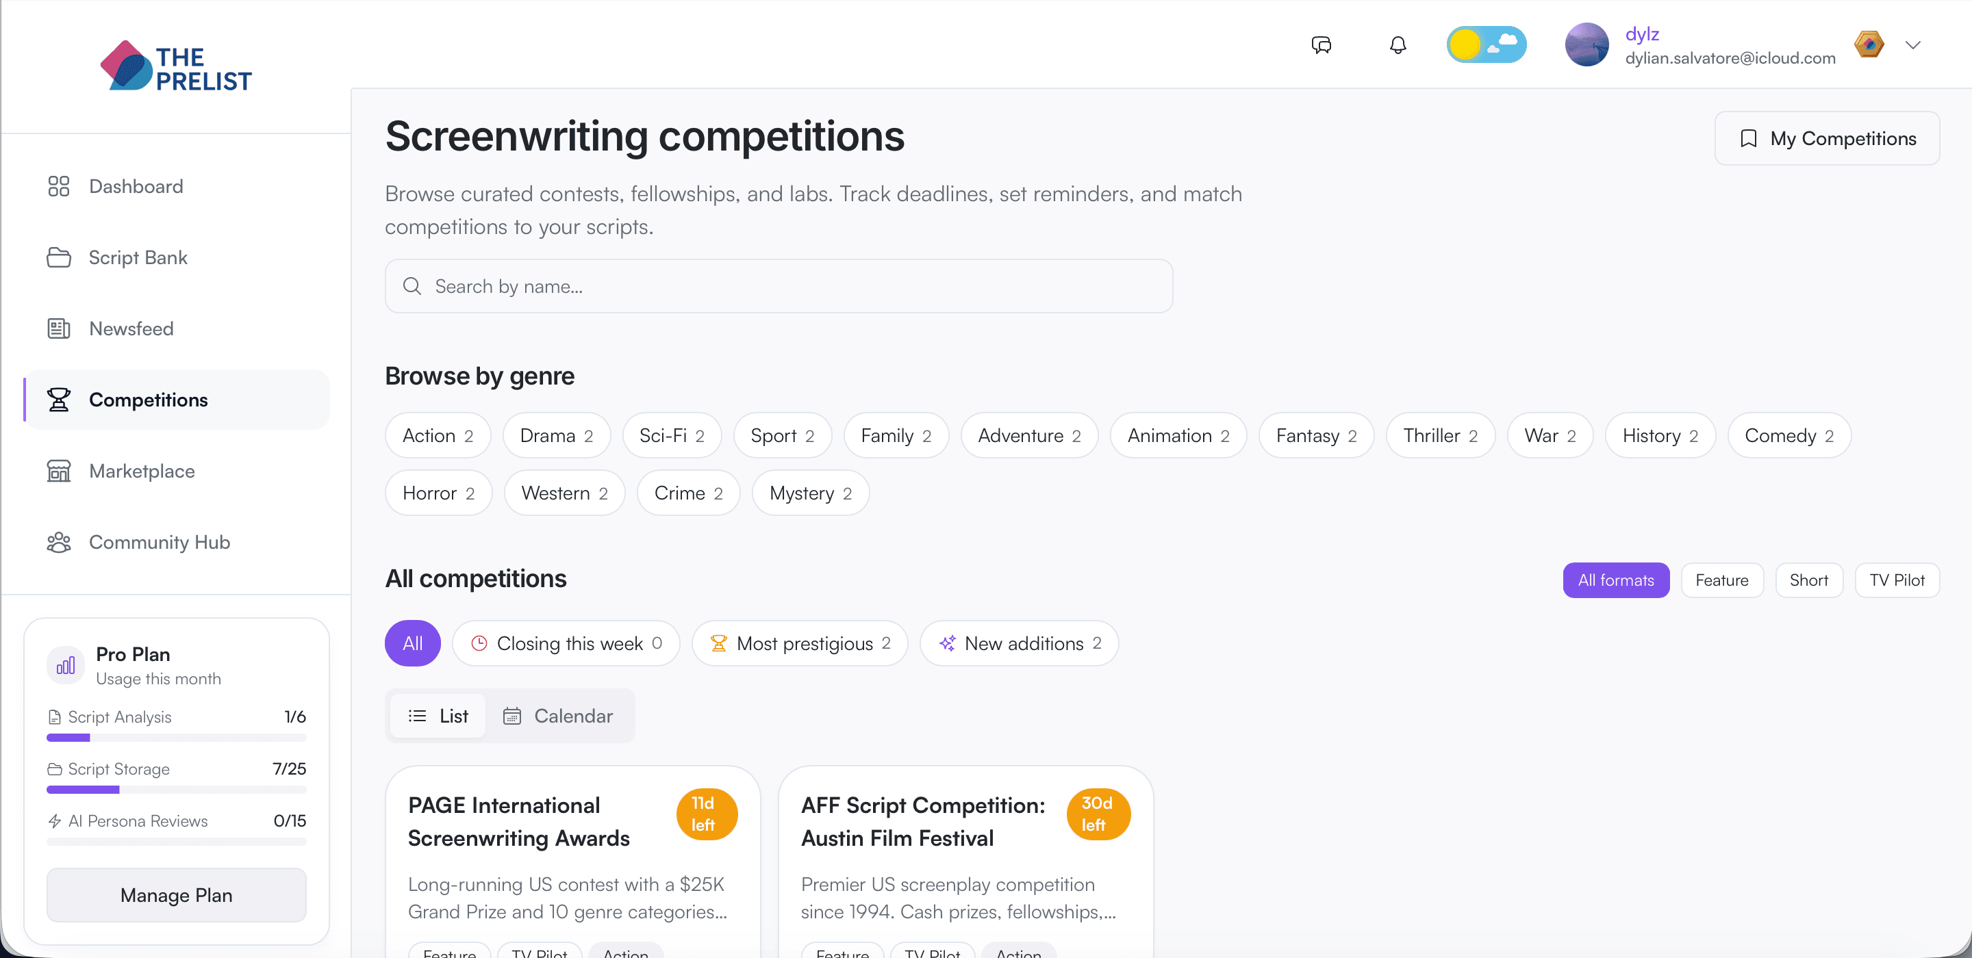This screenshot has height=958, width=1972.
Task: Click the Manage Plan button
Action: (176, 894)
